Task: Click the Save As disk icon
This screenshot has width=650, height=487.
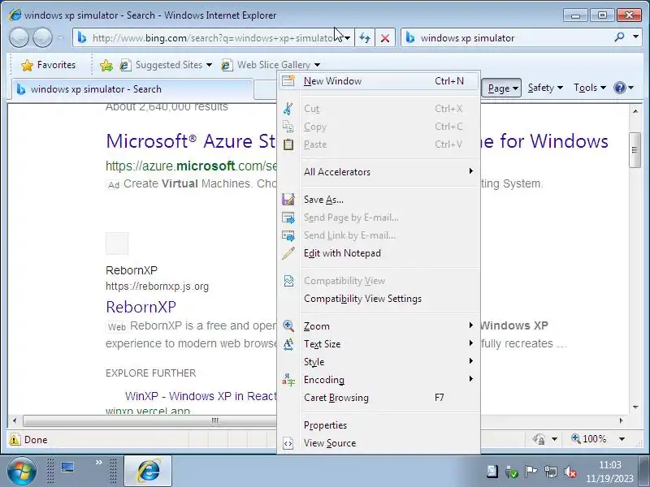Action: click(x=288, y=200)
